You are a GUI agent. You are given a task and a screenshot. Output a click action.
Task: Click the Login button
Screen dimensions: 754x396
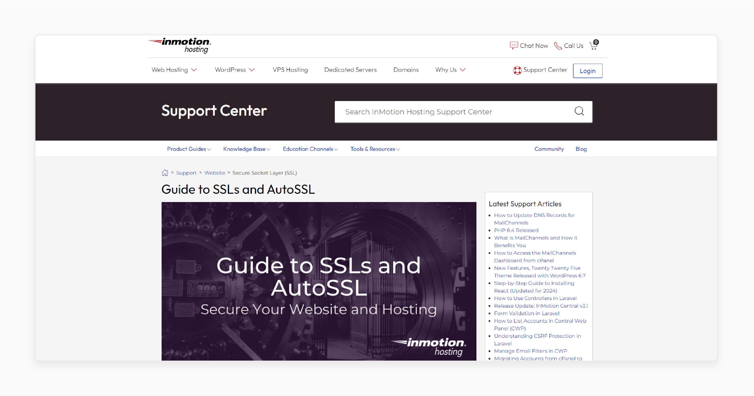point(587,71)
